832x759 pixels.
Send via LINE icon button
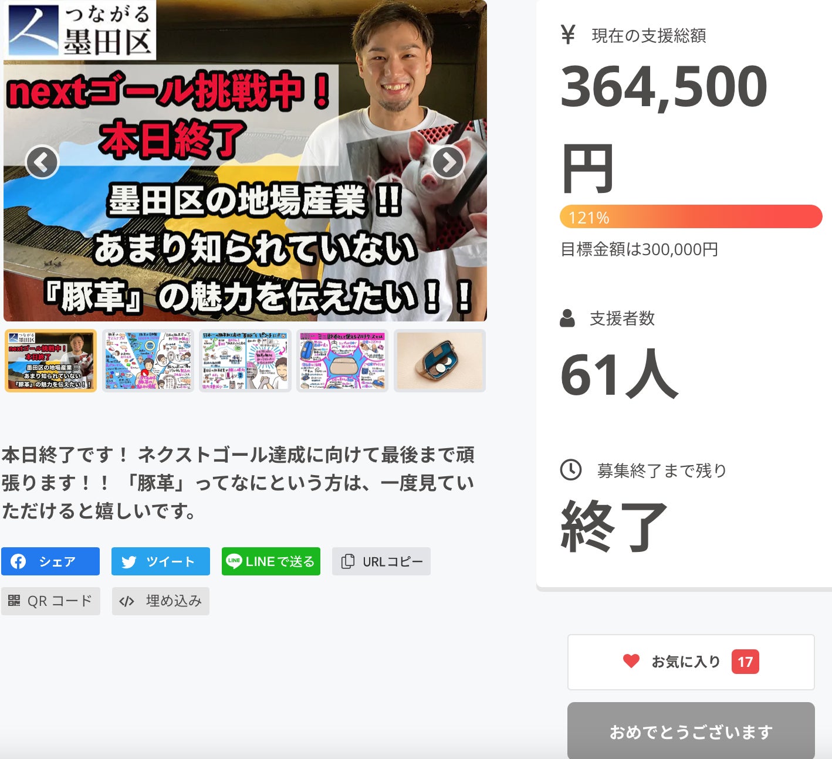tap(271, 561)
